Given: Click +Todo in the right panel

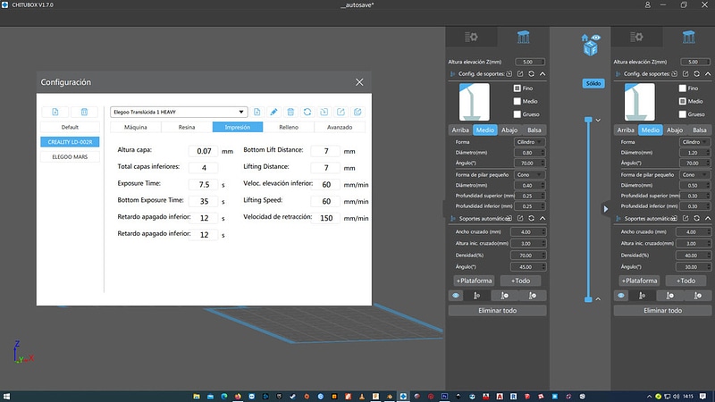Looking at the screenshot, I should (x=686, y=281).
